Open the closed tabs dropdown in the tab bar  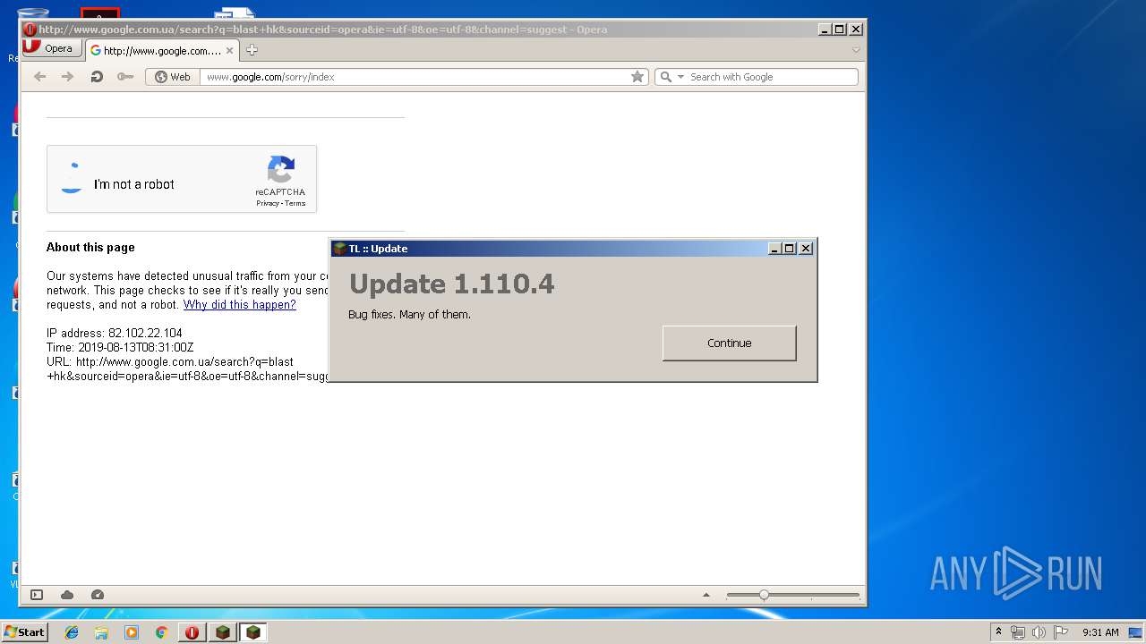point(856,50)
